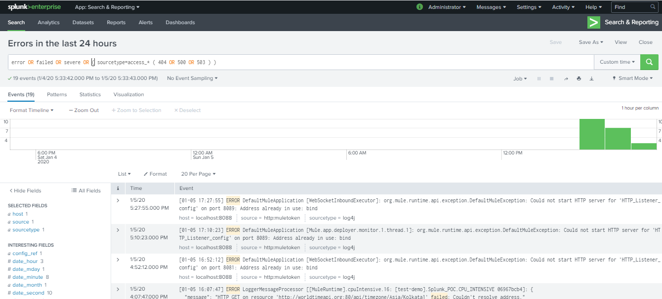
Task: Select the tallest green timeline bar
Action: point(592,134)
